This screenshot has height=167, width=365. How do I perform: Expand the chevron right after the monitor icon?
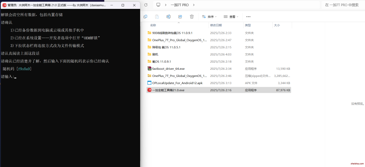(x=165, y=5)
